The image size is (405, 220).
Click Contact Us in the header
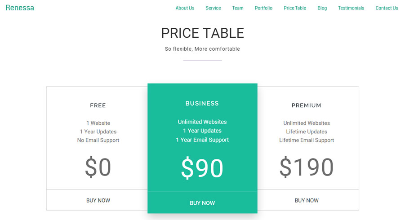pos(387,8)
